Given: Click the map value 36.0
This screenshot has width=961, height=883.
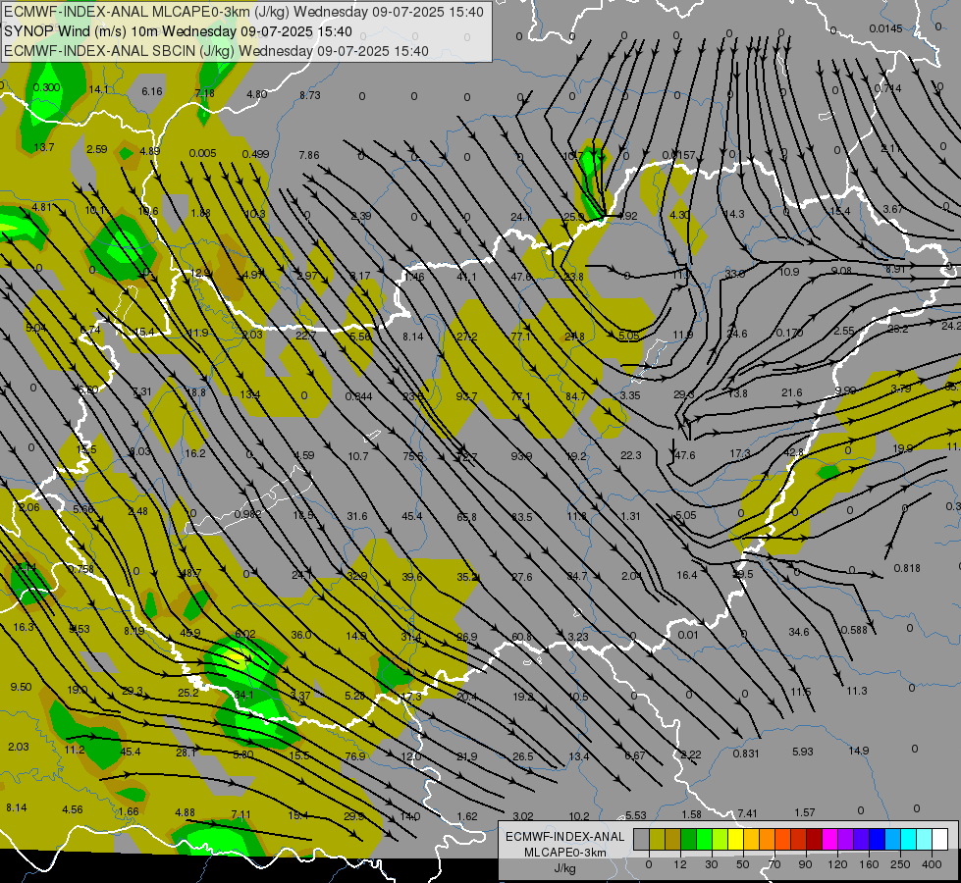Looking at the screenshot, I should point(301,636).
